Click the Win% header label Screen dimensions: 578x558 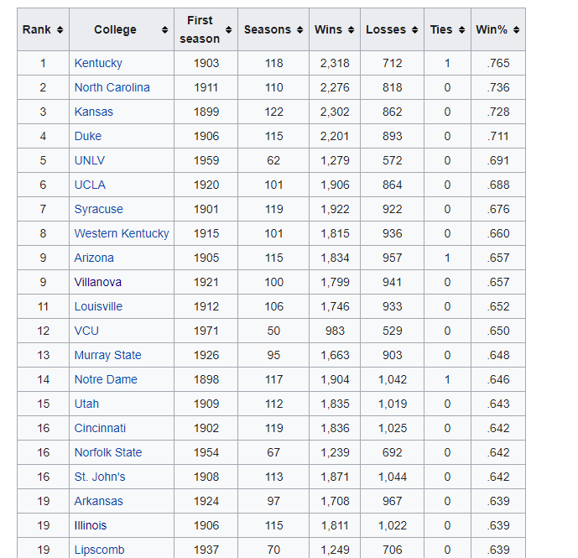(x=492, y=30)
